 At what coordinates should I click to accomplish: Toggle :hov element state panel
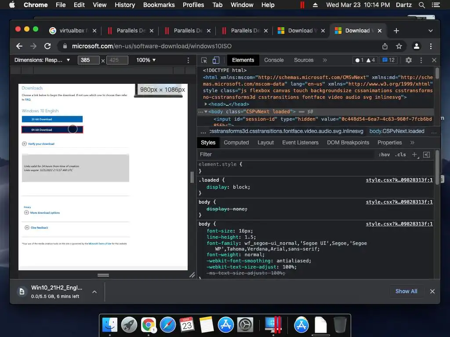click(384, 154)
